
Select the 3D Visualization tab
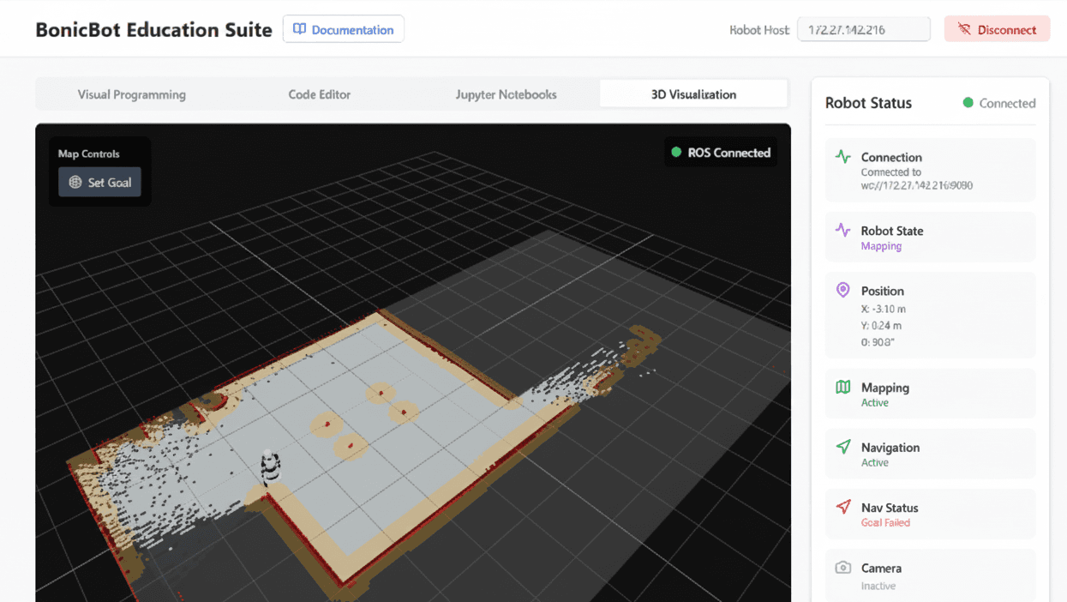(693, 94)
